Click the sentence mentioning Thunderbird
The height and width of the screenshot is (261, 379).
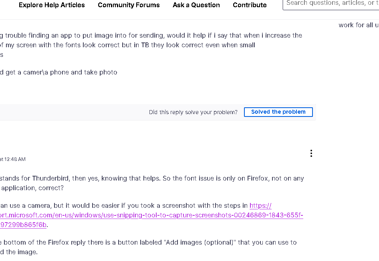tap(152, 178)
